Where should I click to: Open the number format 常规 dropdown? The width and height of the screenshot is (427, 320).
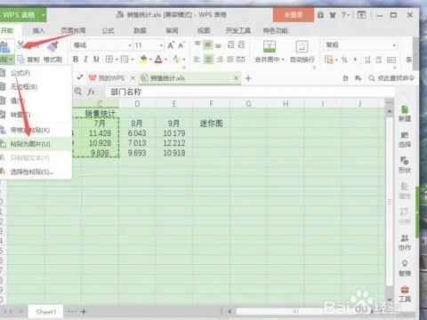(394, 45)
